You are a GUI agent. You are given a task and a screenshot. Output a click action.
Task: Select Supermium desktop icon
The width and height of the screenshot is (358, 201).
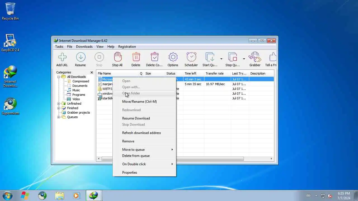(x=10, y=106)
